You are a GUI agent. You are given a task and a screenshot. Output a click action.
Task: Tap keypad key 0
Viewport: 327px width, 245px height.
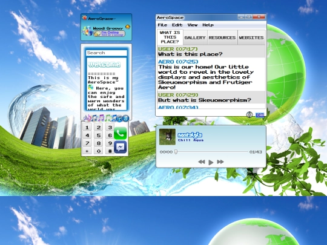(99, 151)
